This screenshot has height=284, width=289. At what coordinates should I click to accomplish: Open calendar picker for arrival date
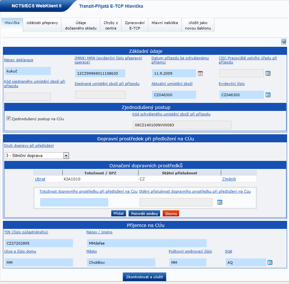point(200,73)
